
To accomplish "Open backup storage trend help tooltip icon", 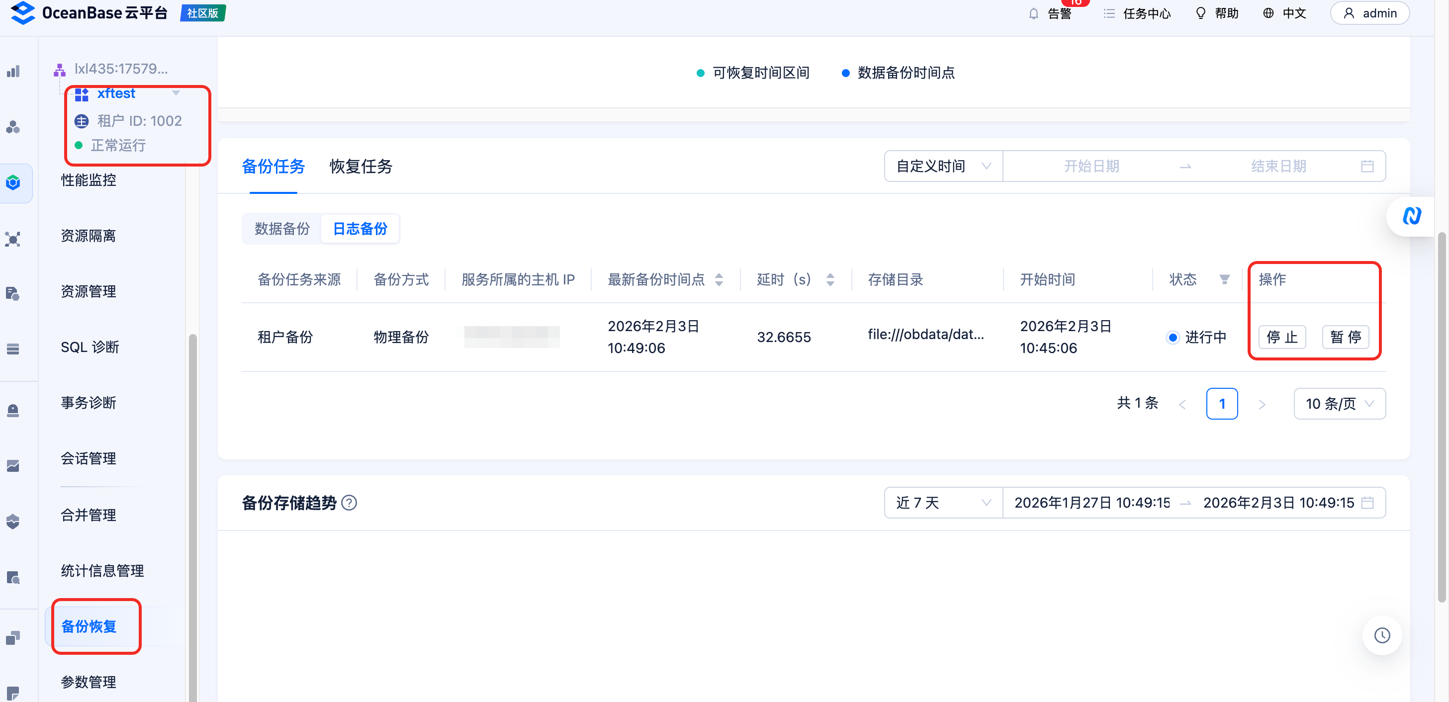I will 349,502.
